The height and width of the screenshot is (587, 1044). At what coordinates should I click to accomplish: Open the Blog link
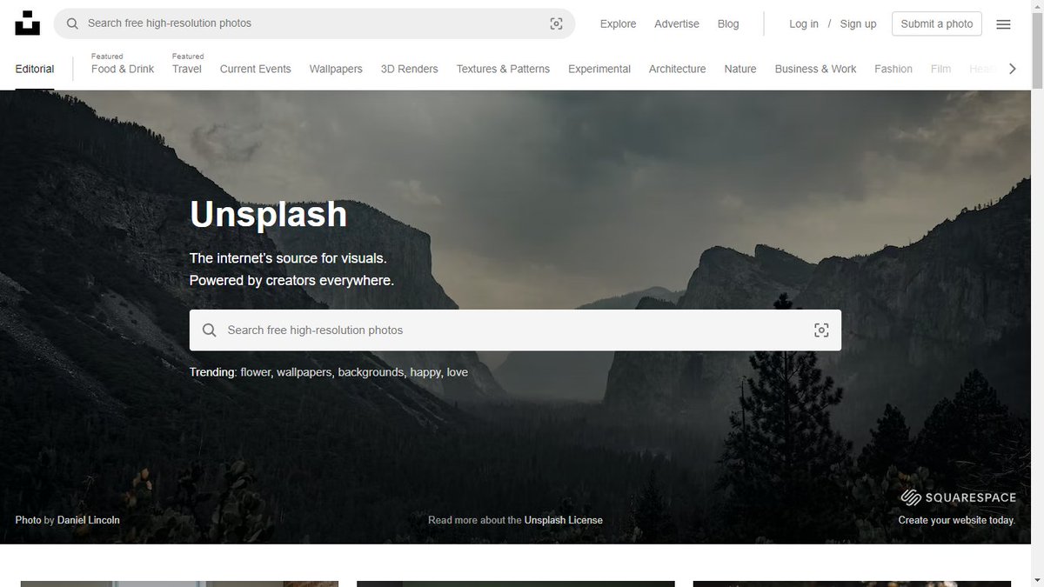pos(728,23)
